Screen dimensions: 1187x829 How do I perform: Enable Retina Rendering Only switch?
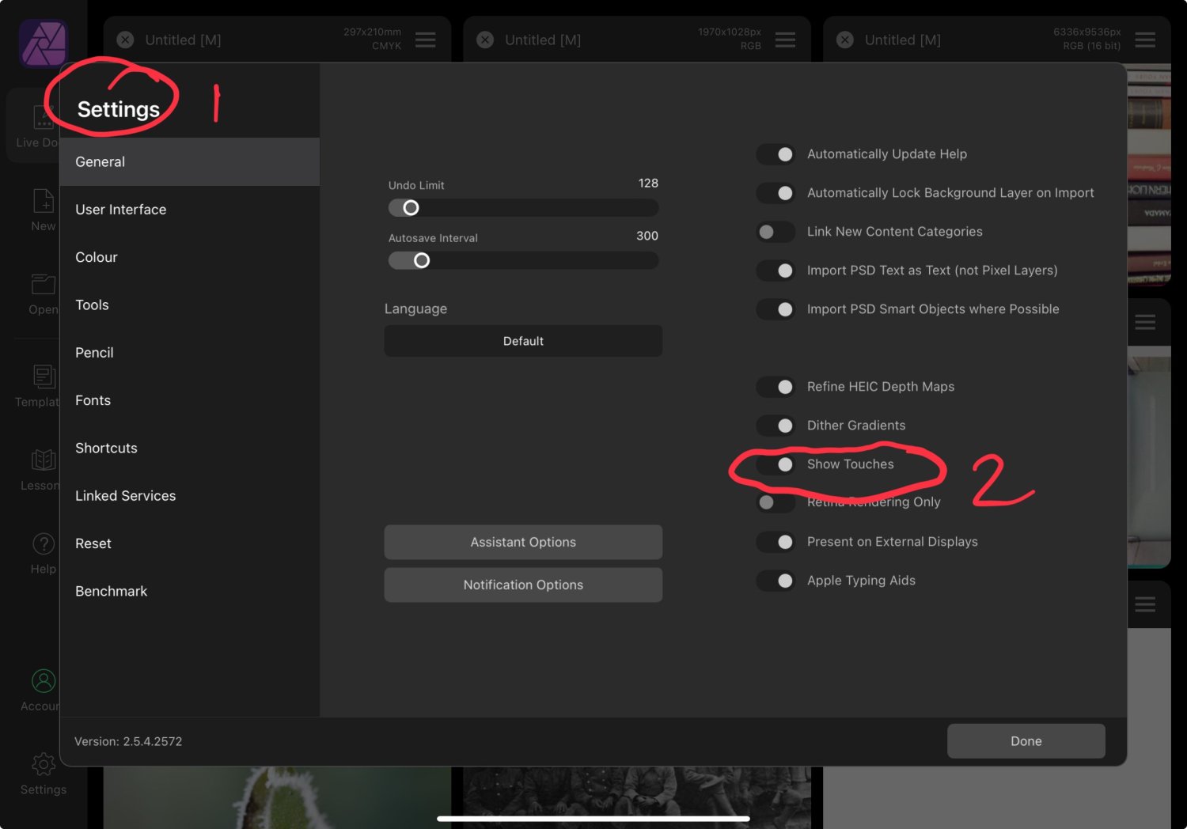[x=776, y=502]
